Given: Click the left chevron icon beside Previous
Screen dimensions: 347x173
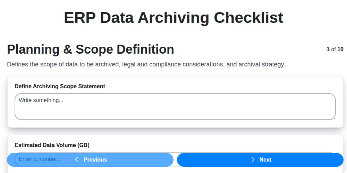Looking at the screenshot, I should pyautogui.click(x=77, y=160).
